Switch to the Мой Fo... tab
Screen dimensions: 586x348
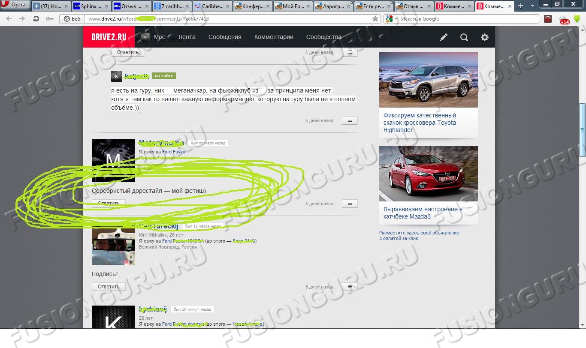[292, 6]
